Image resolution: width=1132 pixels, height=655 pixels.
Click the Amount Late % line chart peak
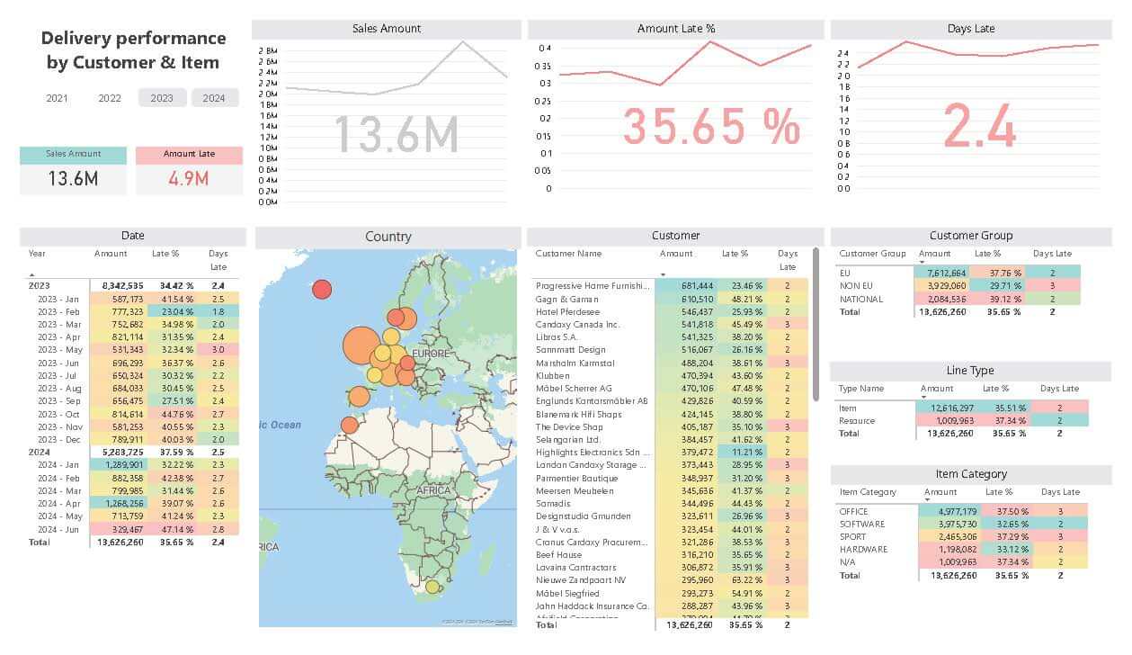(710, 41)
